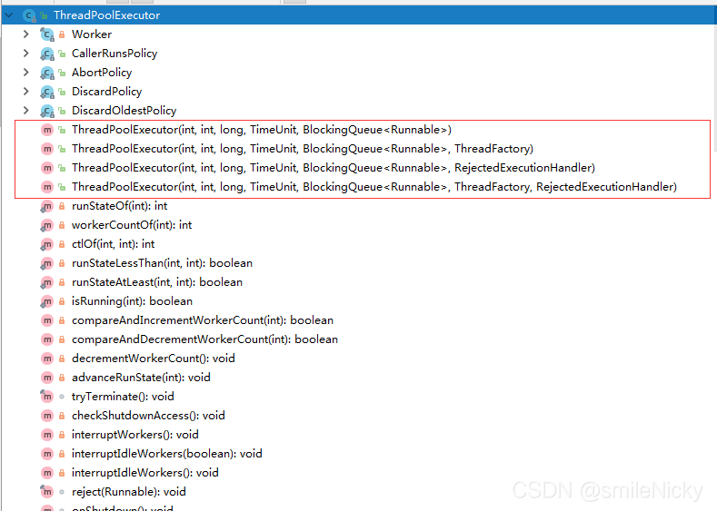Viewport: 717px width, 511px height.
Task: Click package-private dot icon beside tryTerminate()
Action: 62,397
